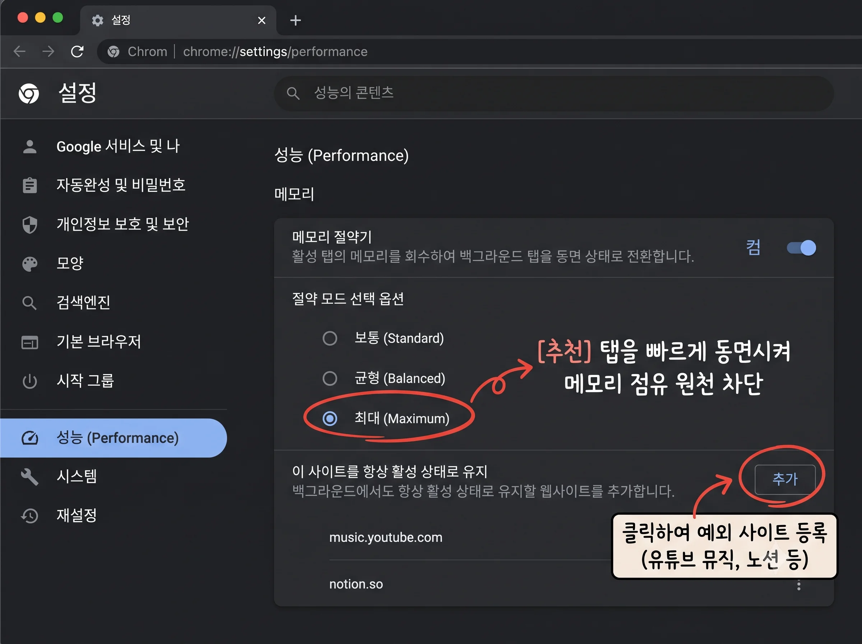862x644 pixels.
Task: Click the search icon for 검색엔진
Action: click(x=29, y=303)
